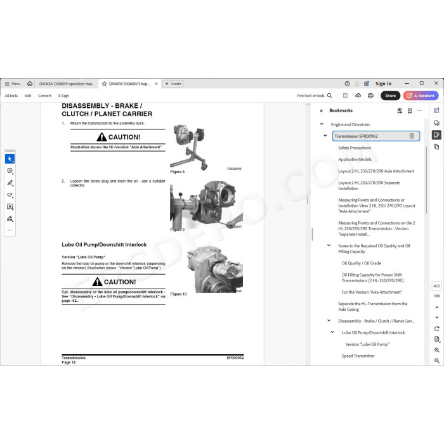Open the Convert menu

(x=45, y=96)
